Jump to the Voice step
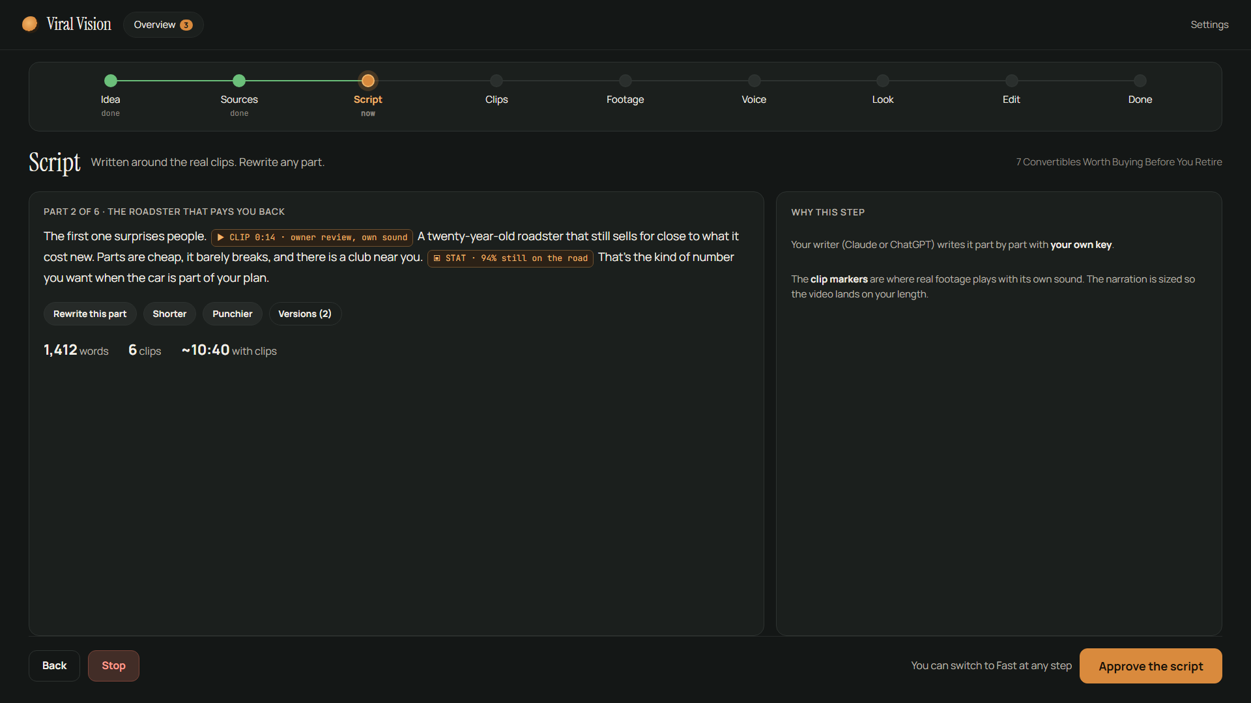 pos(754,81)
